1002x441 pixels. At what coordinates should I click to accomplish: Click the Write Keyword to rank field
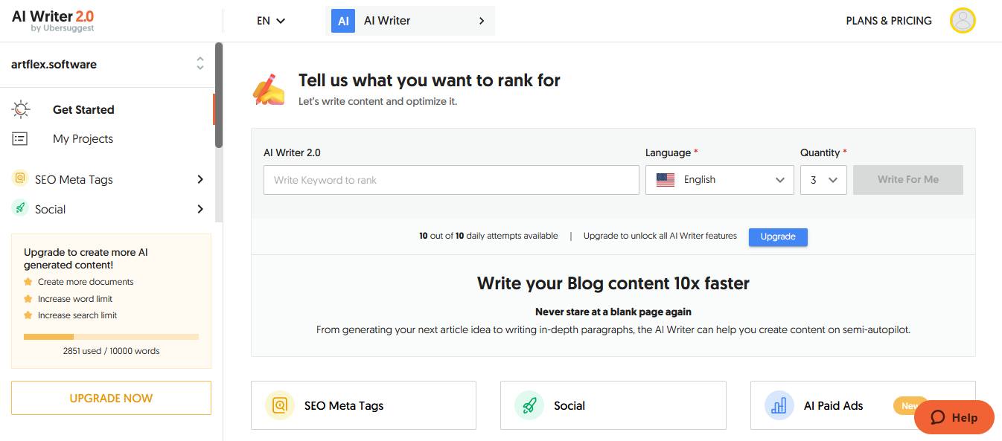point(451,180)
